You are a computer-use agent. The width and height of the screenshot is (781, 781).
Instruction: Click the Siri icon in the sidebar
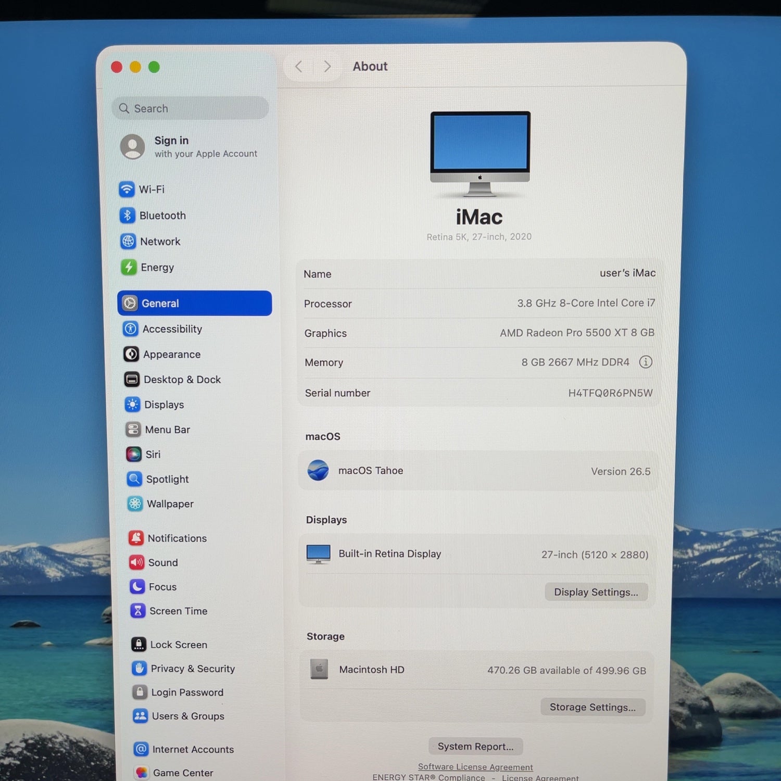pos(134,454)
